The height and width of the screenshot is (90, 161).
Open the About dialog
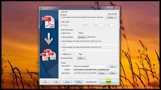[67, 82]
